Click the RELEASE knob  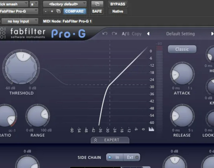[x=182, y=116]
